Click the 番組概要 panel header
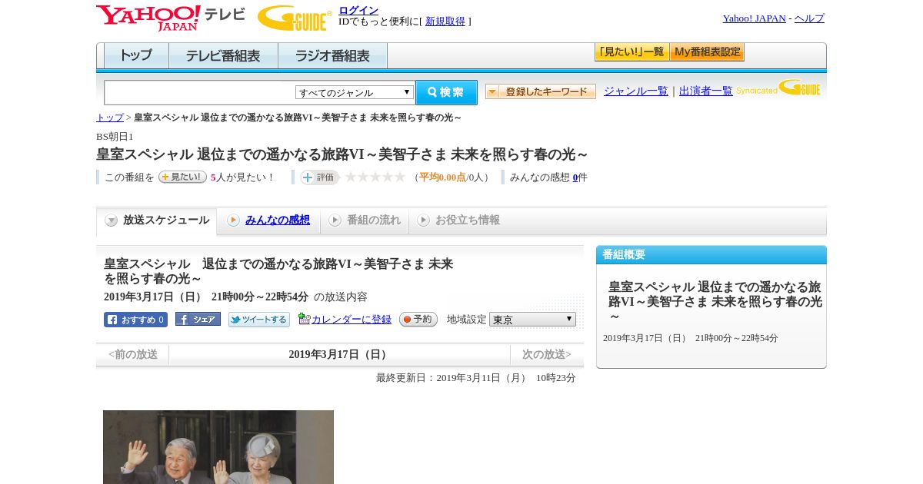923x484 pixels. 711,255
